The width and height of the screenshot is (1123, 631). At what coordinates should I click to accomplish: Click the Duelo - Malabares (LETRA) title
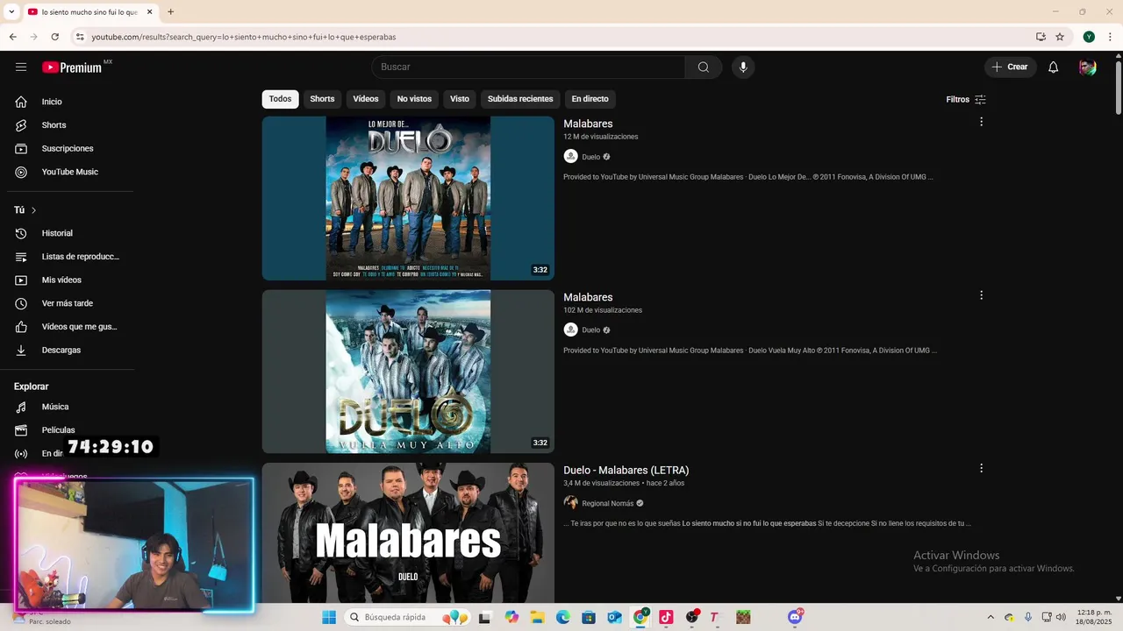point(626,471)
